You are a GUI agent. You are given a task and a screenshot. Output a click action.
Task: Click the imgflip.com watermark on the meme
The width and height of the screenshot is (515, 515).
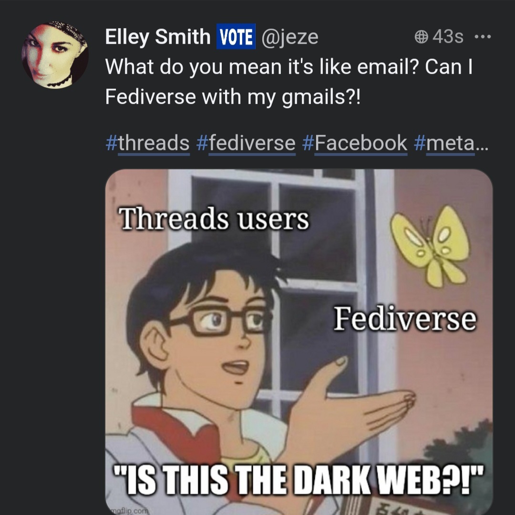(129, 511)
